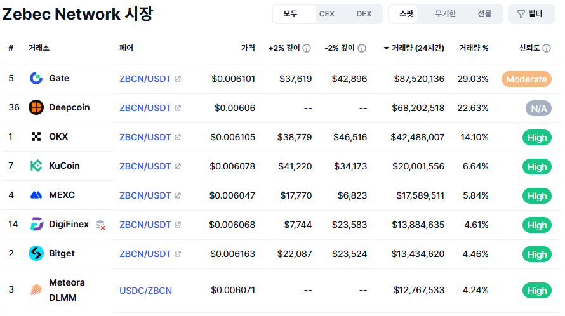Open the OKX exchange name link
The width and height of the screenshot is (565, 316).
point(58,136)
